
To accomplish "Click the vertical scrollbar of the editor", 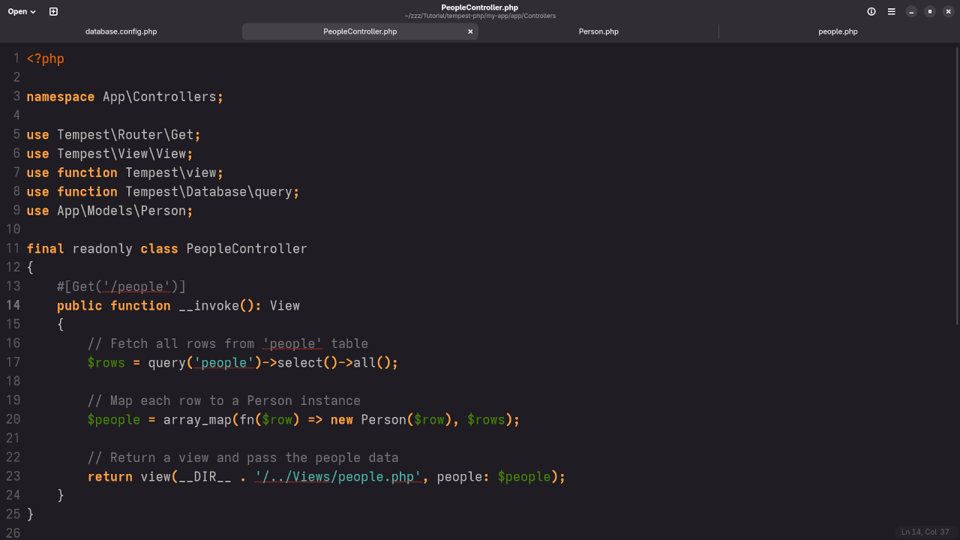I will pyautogui.click(x=956, y=187).
